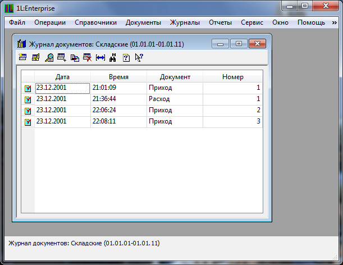Open the Отчеты menu
This screenshot has width=343, height=265.
pyautogui.click(x=220, y=22)
